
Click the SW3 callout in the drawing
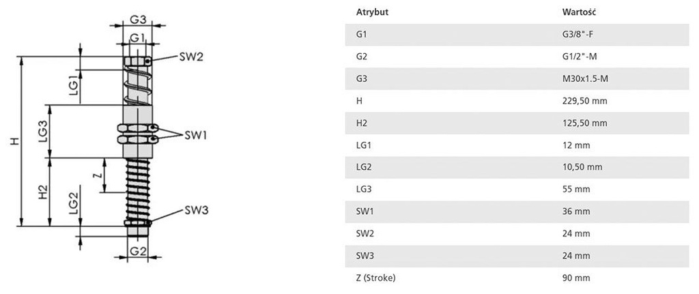point(195,211)
